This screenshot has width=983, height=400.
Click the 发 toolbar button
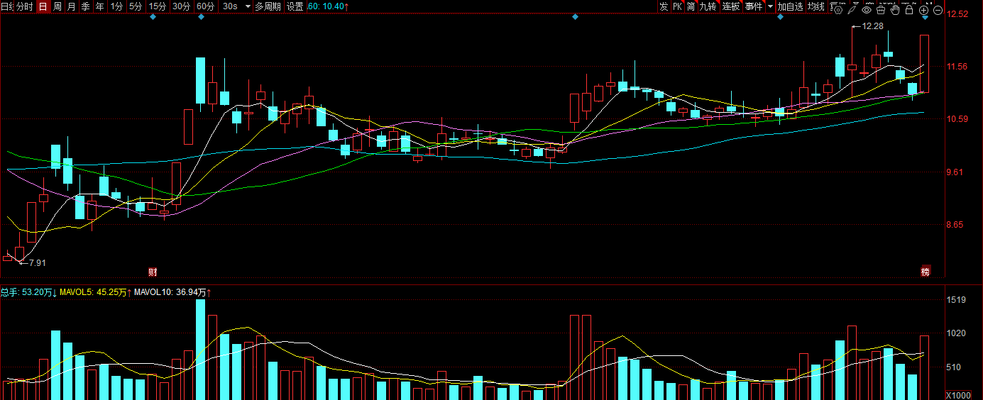tap(664, 6)
